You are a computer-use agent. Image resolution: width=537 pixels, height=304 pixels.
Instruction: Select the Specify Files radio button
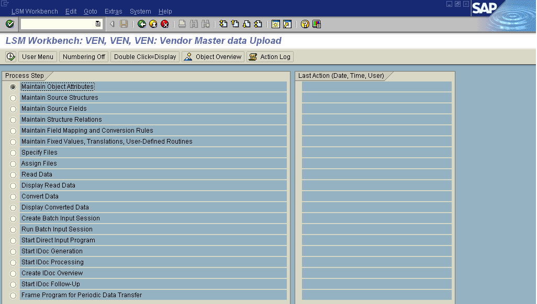point(13,153)
